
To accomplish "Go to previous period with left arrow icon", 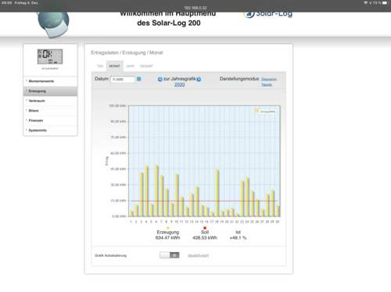I will [160, 79].
